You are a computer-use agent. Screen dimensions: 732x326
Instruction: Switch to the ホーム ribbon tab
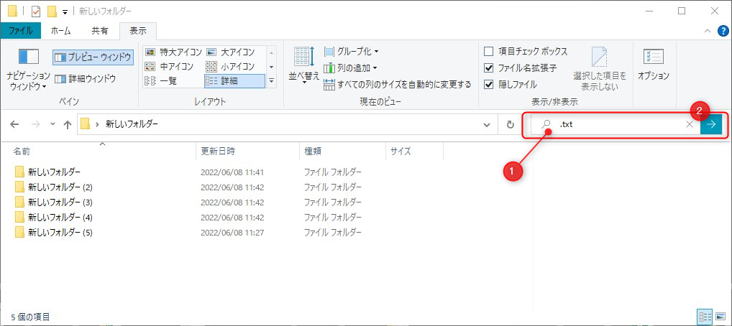tap(60, 31)
